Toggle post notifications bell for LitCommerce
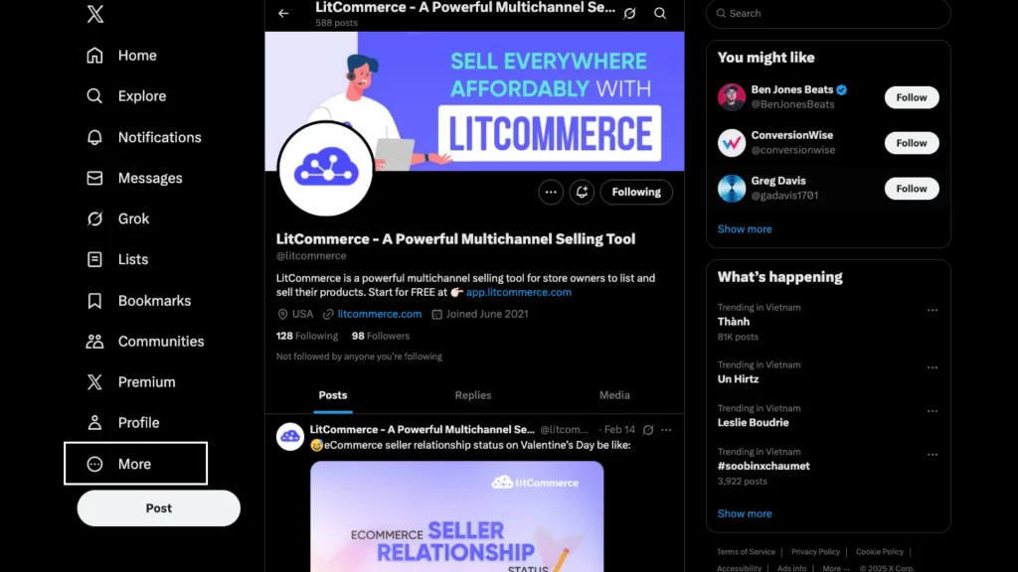 582,192
